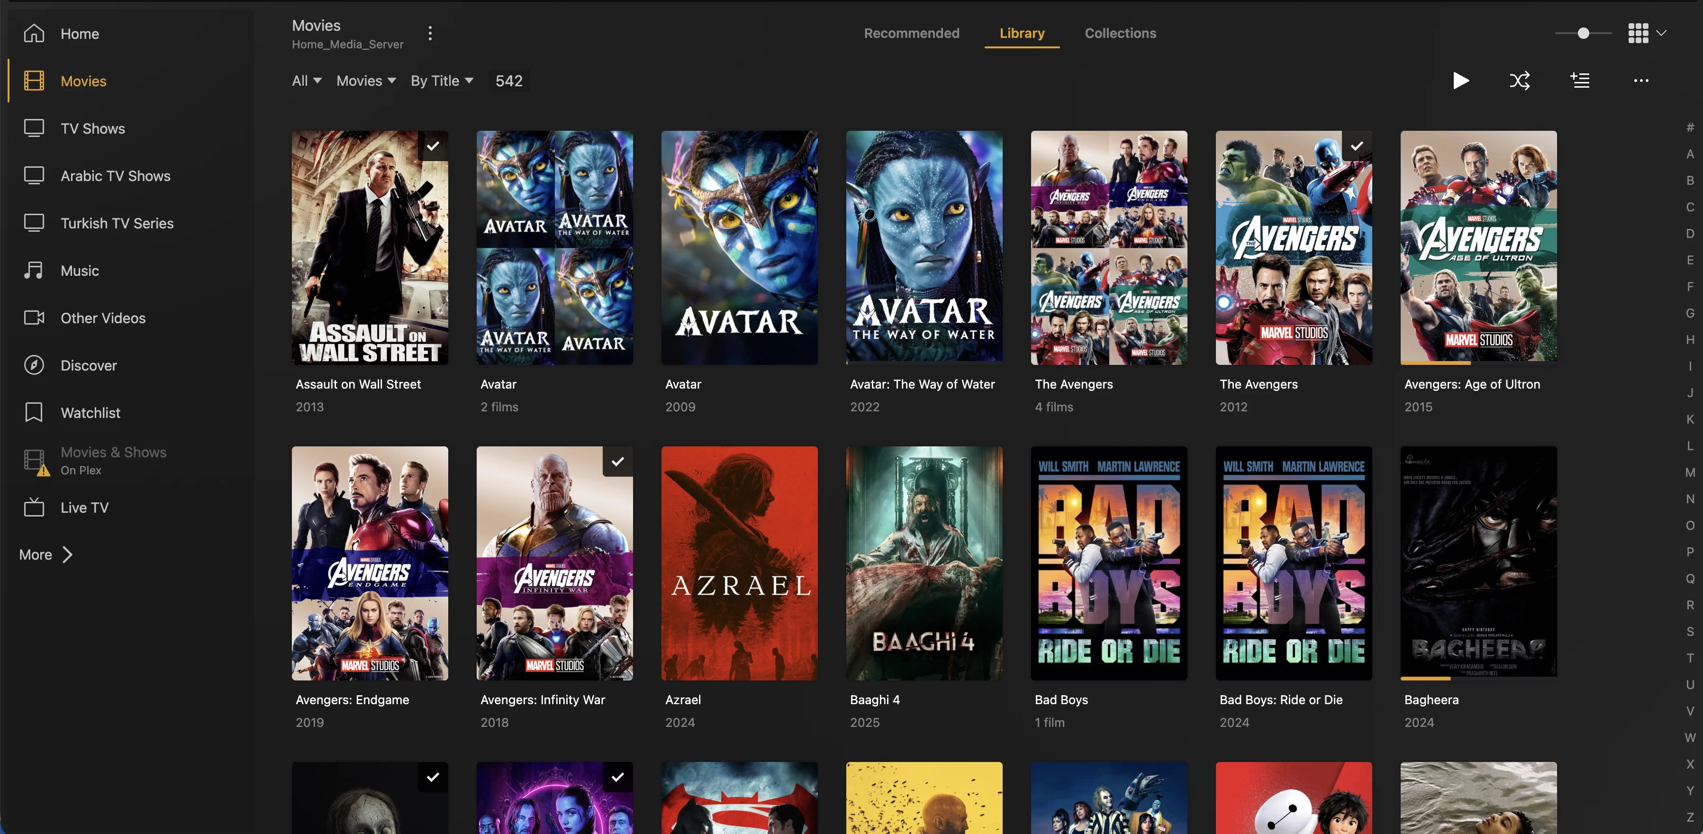Open the By Title sort dropdown
1703x834 pixels.
tap(442, 81)
